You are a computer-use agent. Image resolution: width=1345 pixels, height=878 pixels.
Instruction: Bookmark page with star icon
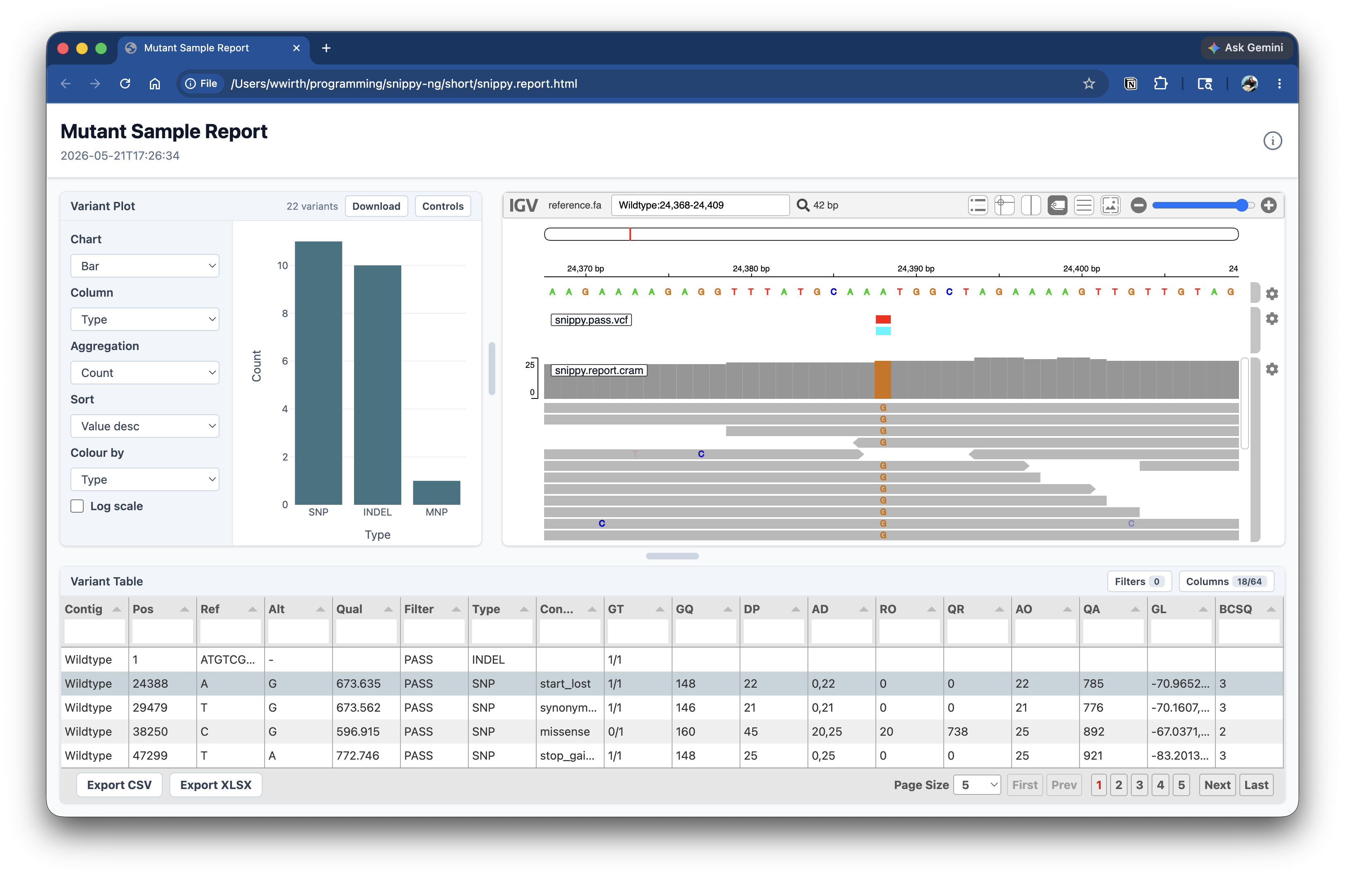click(1089, 84)
